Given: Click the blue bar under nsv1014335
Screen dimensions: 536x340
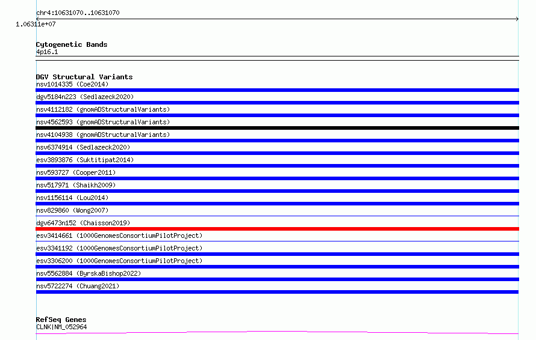Looking at the screenshot, I should pyautogui.click(x=277, y=90).
